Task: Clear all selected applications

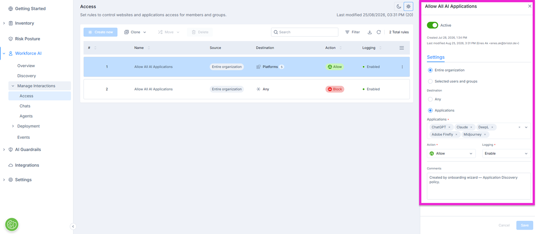Action: point(519,127)
